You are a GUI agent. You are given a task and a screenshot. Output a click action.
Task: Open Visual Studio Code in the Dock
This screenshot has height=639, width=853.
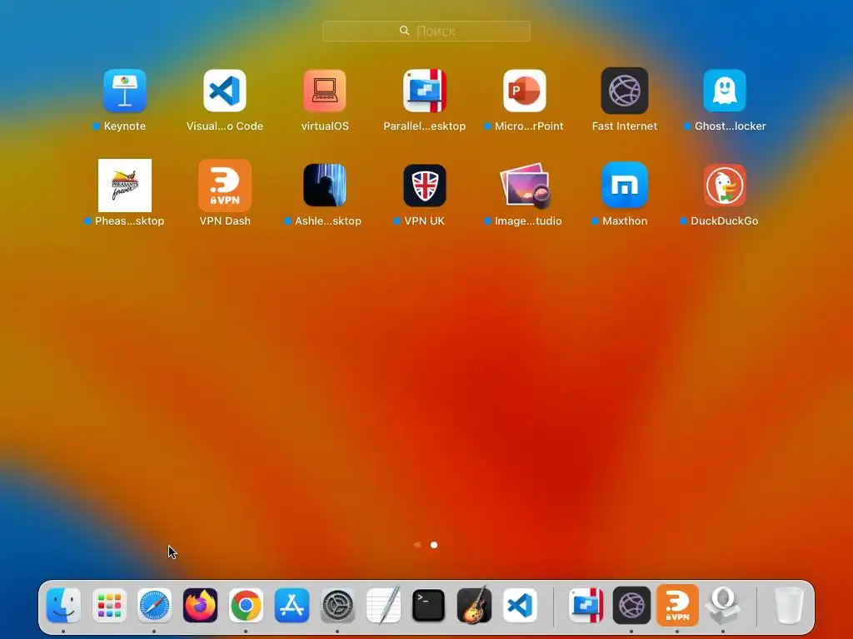pos(520,605)
